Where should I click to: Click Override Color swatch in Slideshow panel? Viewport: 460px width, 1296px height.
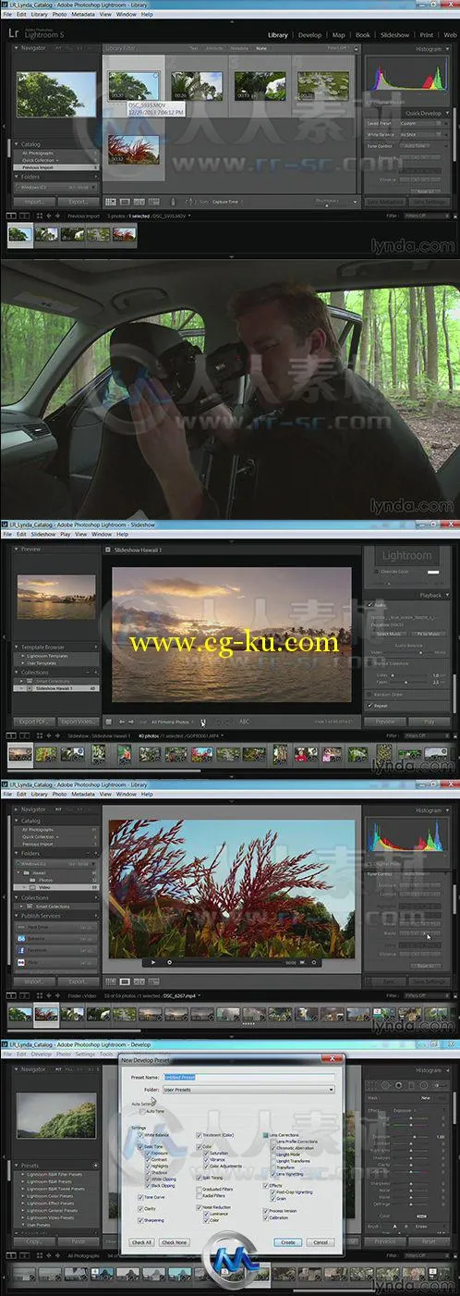[433, 571]
